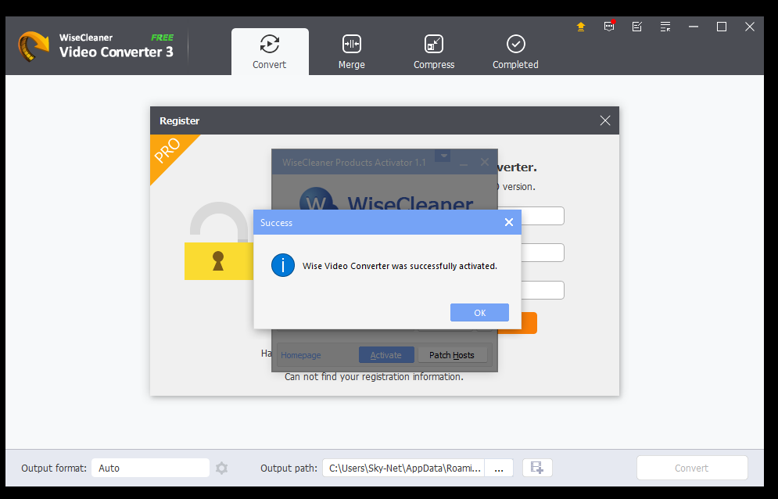Switch to the Compress tab
Viewport: 778px width, 499px height.
(434, 52)
